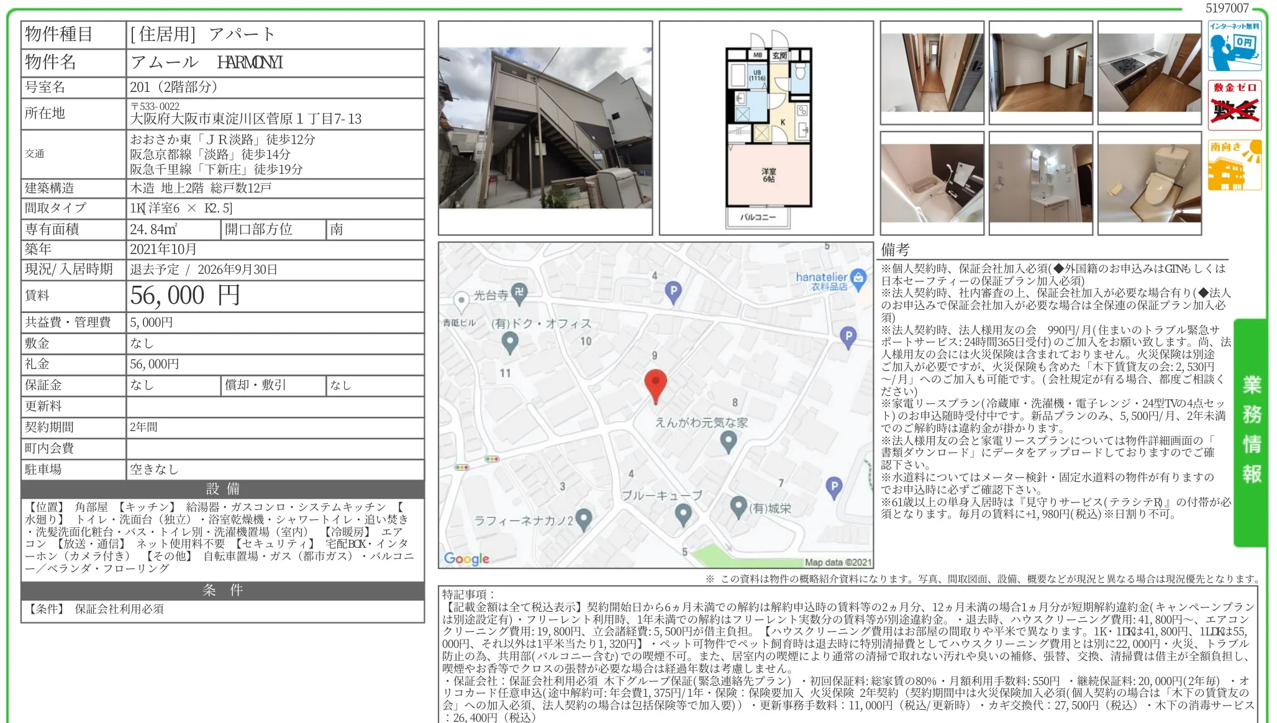Open the bathtub photo thumbnail
The height and width of the screenshot is (723, 1277).
[x=932, y=183]
